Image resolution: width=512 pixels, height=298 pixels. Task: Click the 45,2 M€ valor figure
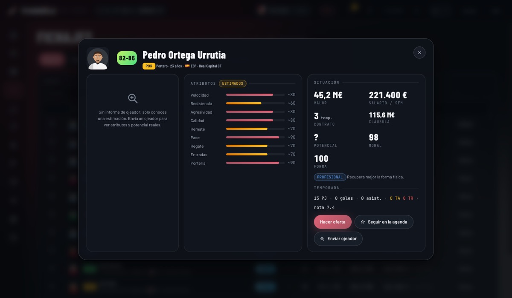(x=328, y=95)
